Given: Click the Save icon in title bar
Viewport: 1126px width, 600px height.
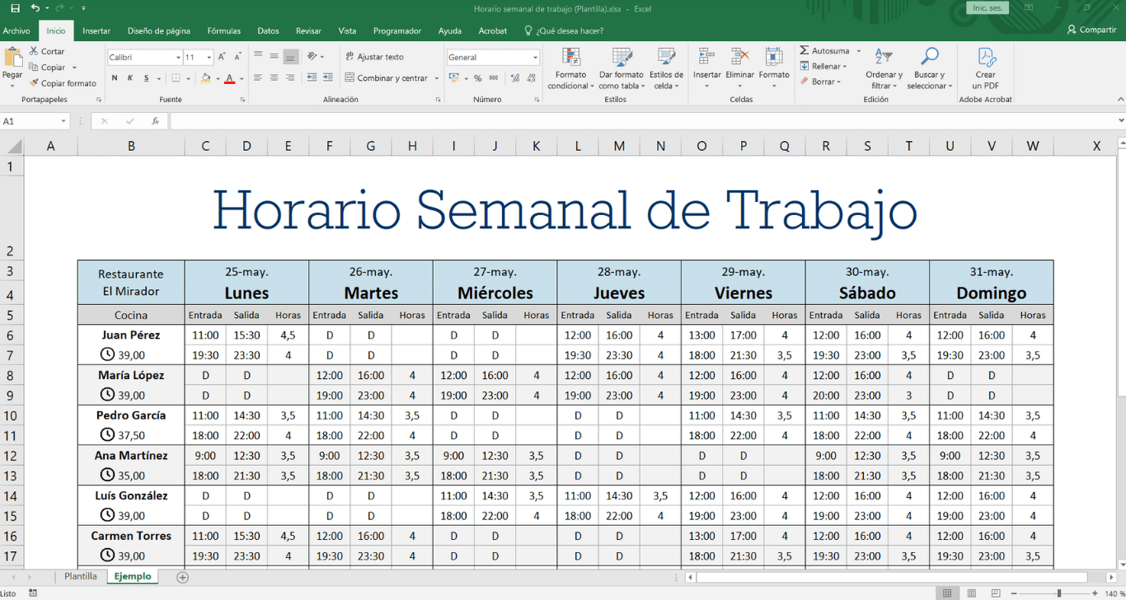Looking at the screenshot, I should [15, 8].
